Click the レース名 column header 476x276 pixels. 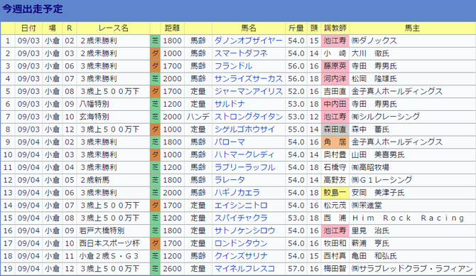click(x=113, y=28)
